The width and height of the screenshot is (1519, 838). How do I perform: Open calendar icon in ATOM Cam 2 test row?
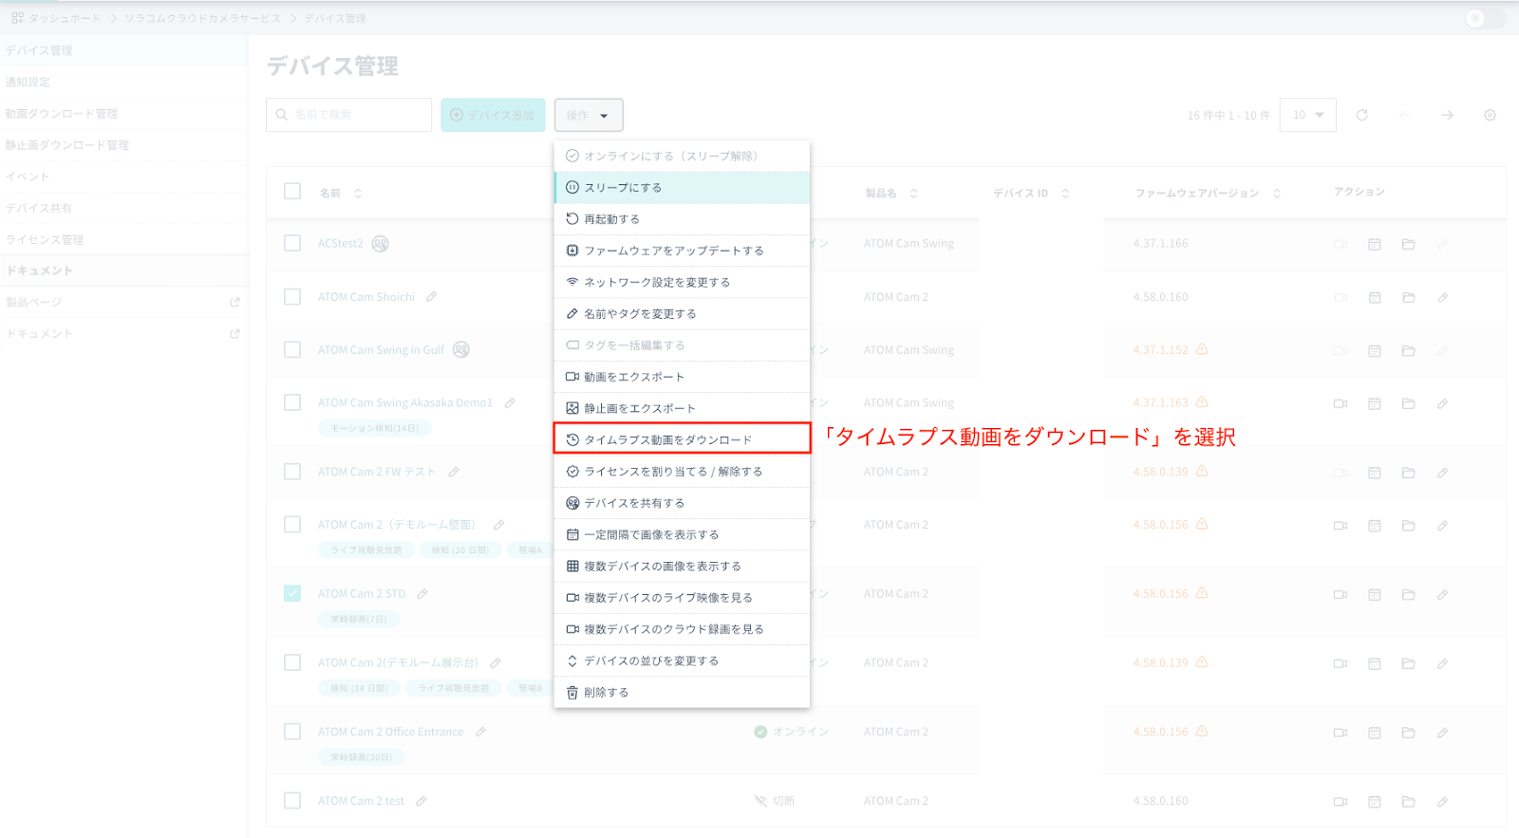[1374, 802]
